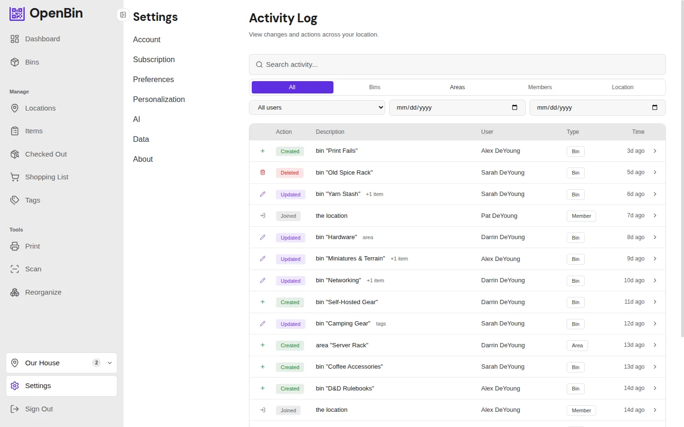Image resolution: width=684 pixels, height=427 pixels.
Task: Click the first mm/dd/yyyy date field
Action: click(457, 107)
